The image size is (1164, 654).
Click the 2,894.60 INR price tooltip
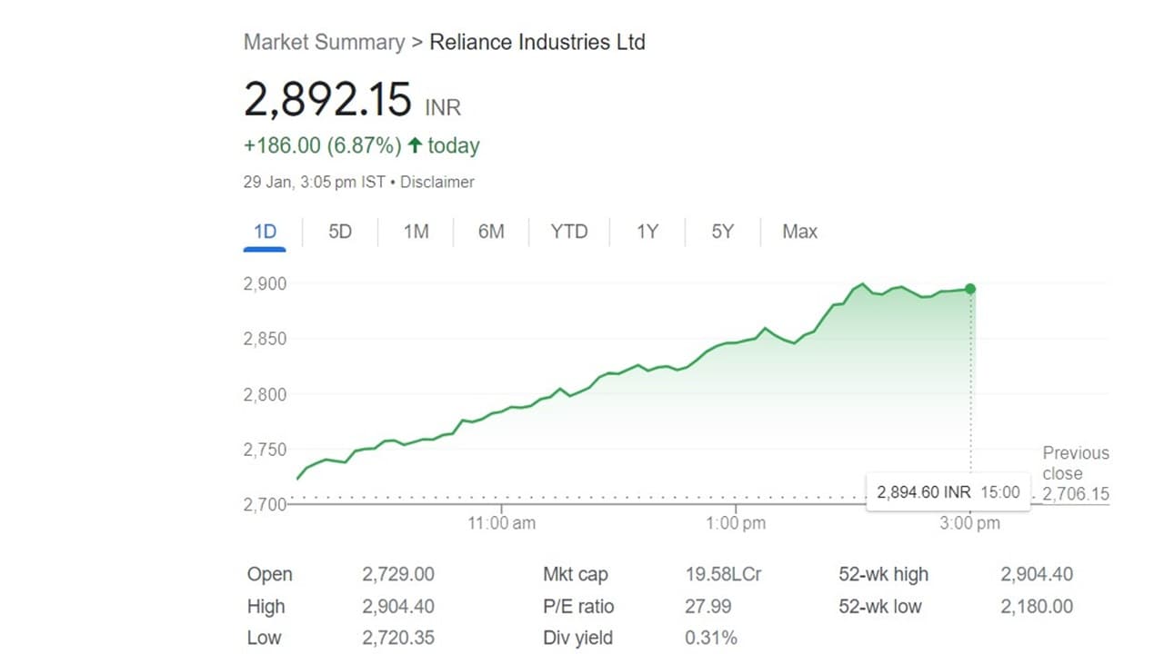click(x=948, y=492)
